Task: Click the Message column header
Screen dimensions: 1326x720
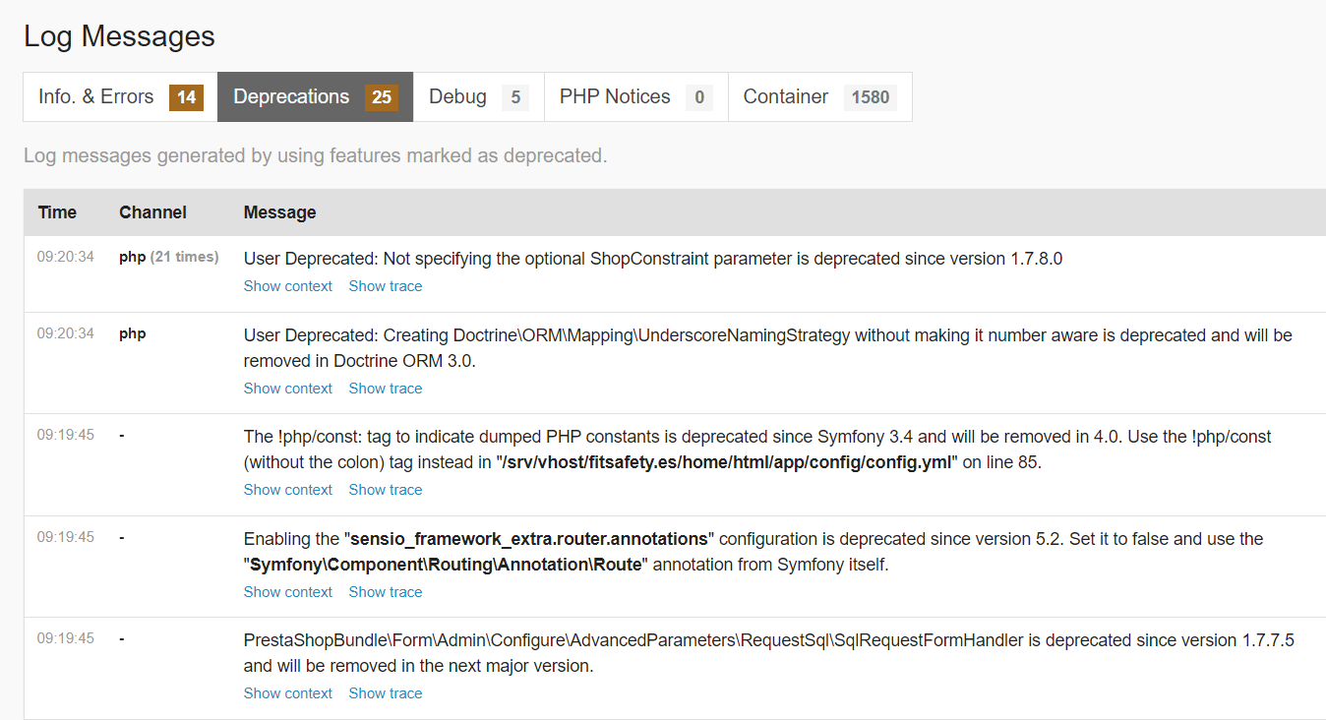Action: coord(279,212)
